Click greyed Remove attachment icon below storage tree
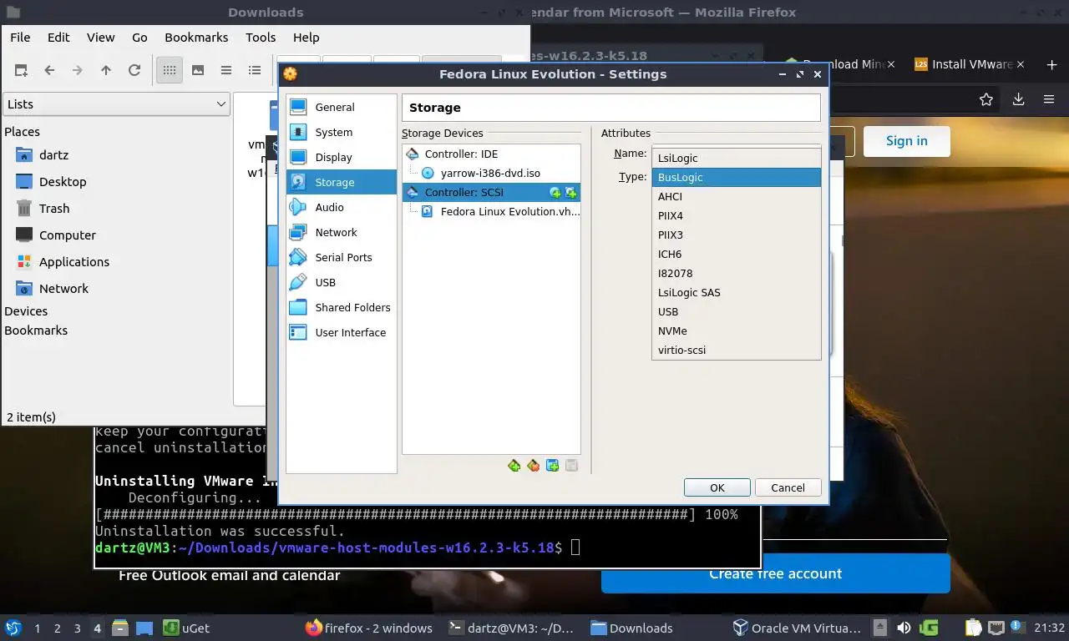The height and width of the screenshot is (641, 1069). (572, 466)
